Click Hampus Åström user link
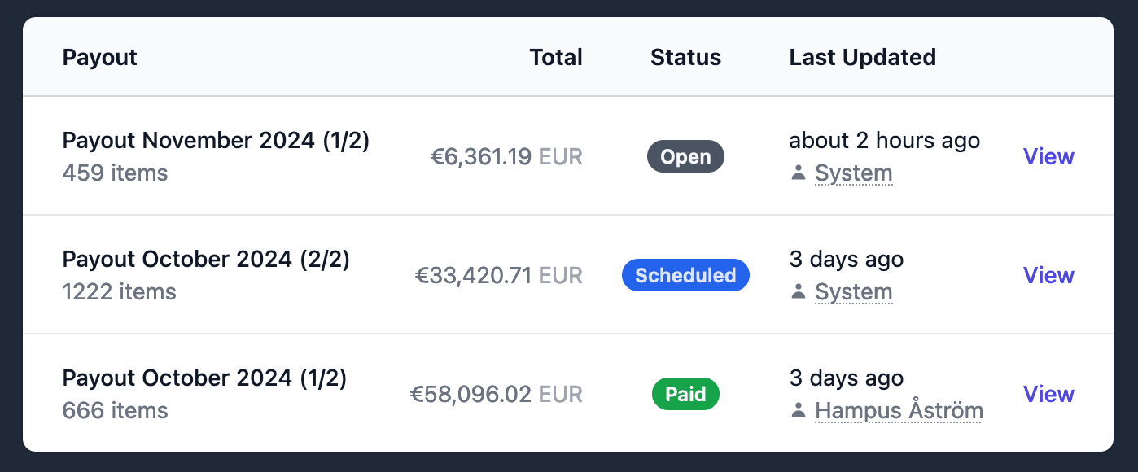This screenshot has height=472, width=1138. (x=899, y=411)
